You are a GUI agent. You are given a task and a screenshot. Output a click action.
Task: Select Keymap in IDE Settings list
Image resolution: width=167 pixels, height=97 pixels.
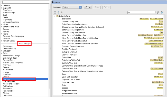click(25, 79)
